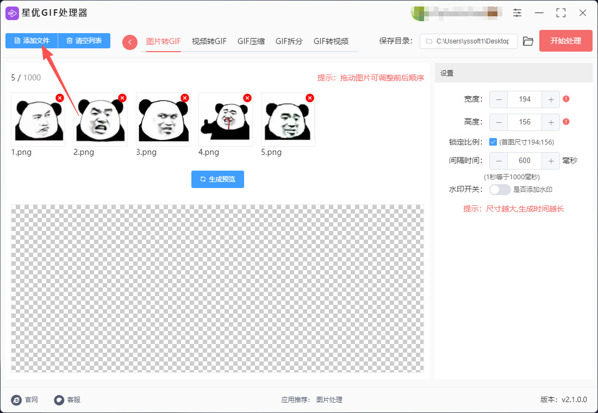The image size is (598, 413).
Task: Decrease width with the minus button
Action: 499,99
